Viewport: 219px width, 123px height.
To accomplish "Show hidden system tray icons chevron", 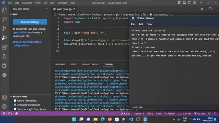I will click(174, 119).
